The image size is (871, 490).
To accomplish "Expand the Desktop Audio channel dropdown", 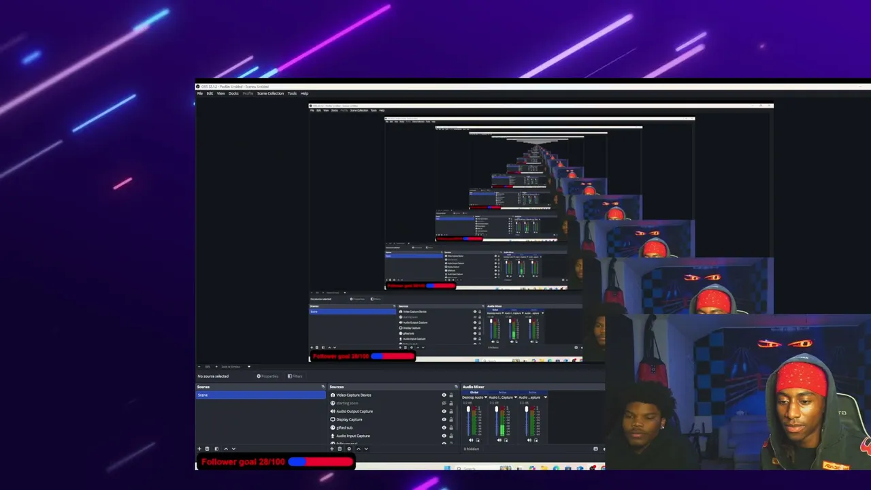I will [486, 397].
